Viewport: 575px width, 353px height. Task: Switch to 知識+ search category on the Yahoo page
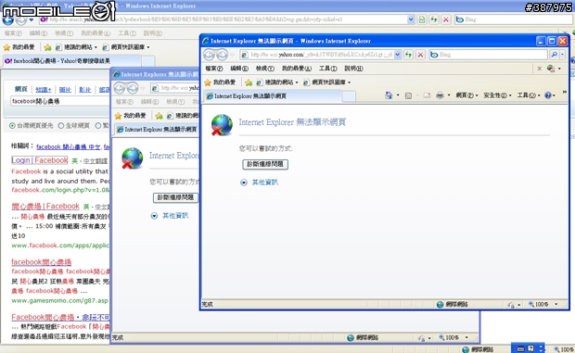44,89
